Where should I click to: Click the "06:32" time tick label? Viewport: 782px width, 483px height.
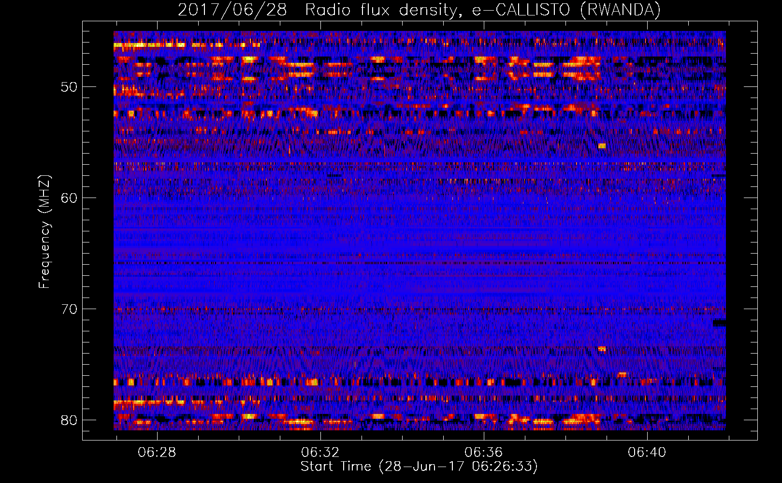[x=320, y=453]
